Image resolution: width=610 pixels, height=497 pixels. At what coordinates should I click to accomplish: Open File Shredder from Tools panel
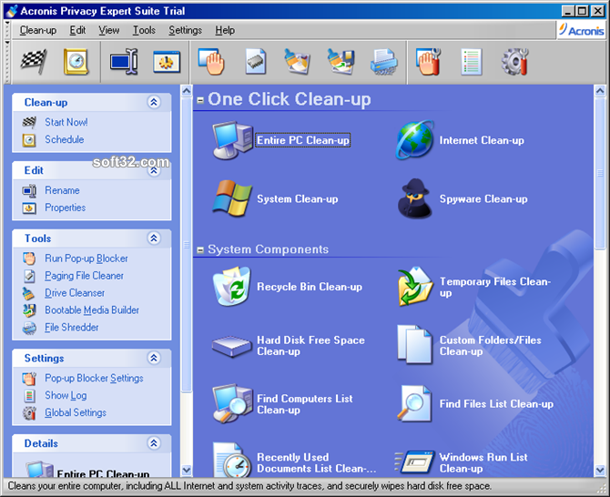pyautogui.click(x=72, y=328)
